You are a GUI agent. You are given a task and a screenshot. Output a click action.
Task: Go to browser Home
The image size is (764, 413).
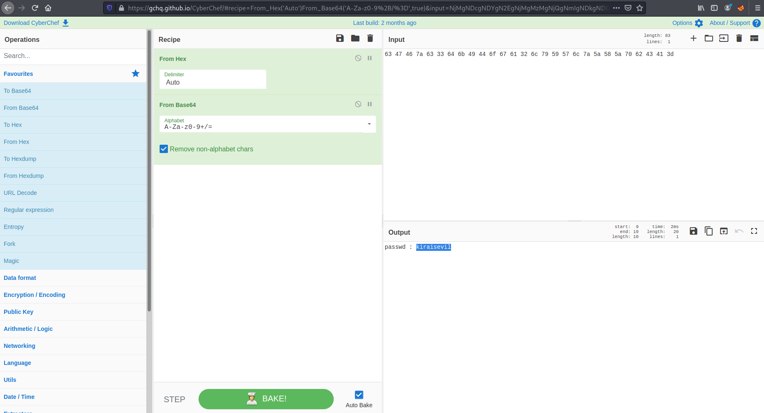point(48,8)
